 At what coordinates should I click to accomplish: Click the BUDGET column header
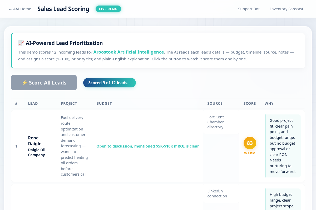(x=104, y=103)
